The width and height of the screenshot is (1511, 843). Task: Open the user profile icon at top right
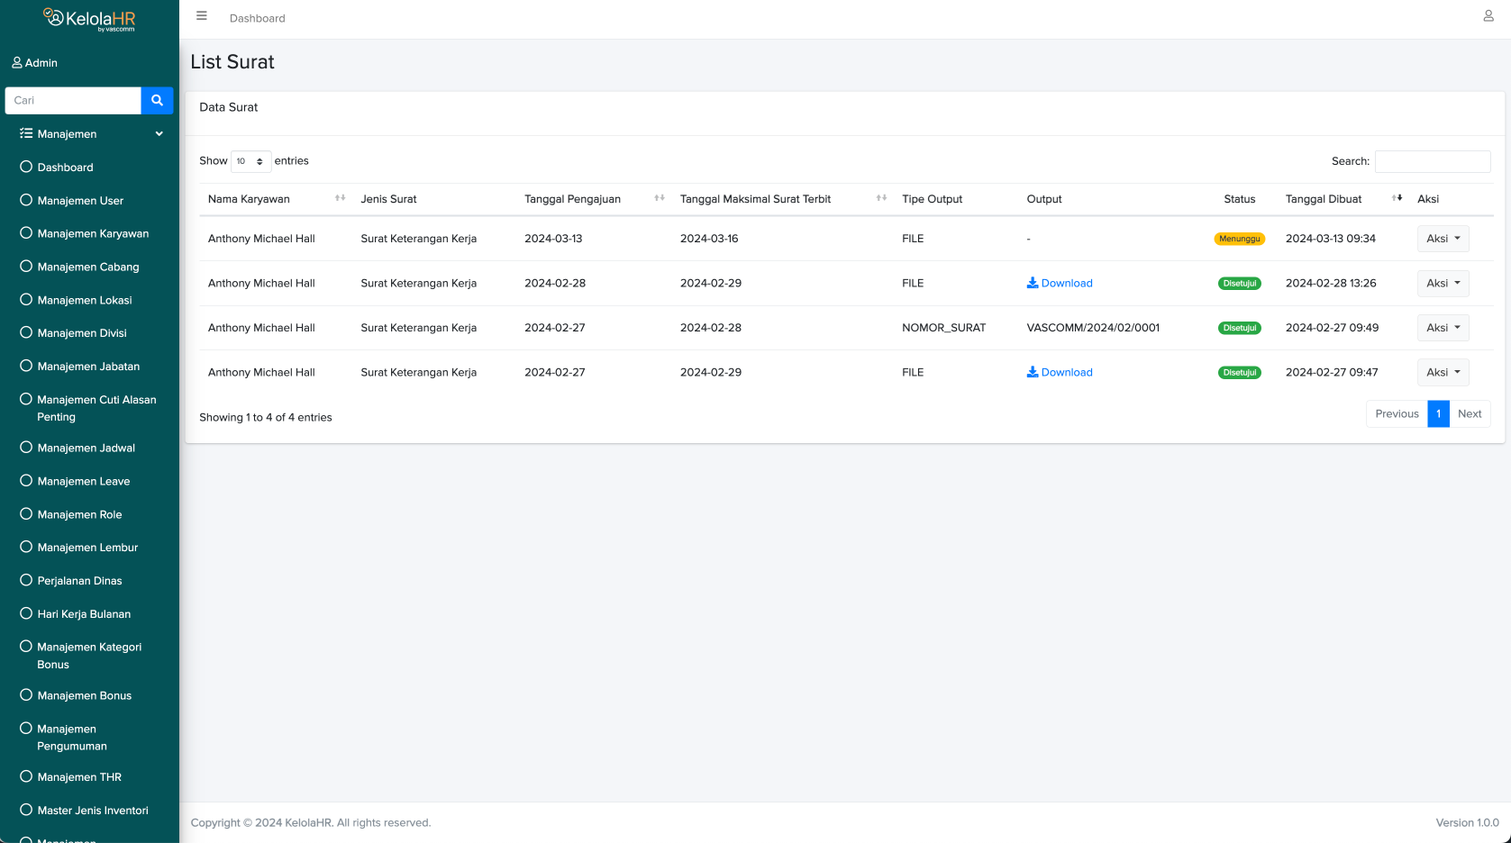(x=1488, y=16)
